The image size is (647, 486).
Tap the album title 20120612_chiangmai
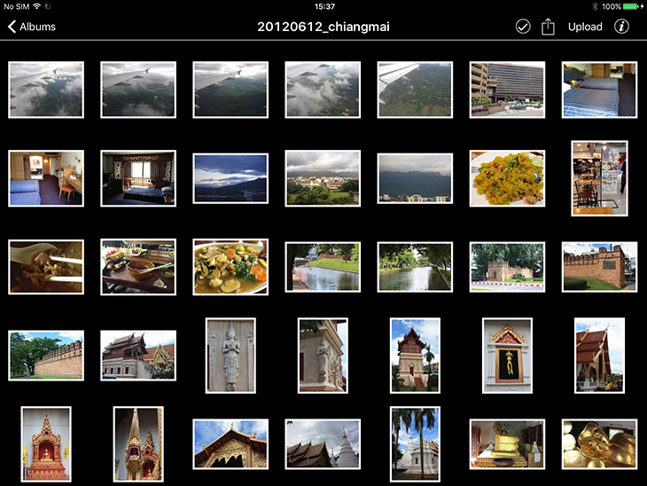[323, 27]
